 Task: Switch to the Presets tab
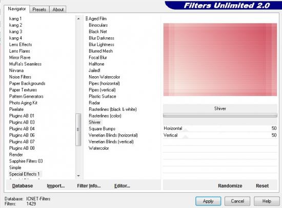pos(39,10)
